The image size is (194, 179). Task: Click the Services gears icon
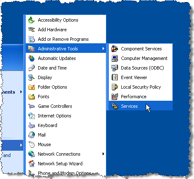115,106
